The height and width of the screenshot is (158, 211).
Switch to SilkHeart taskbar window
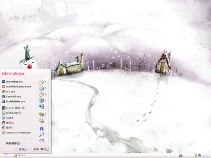click(x=20, y=155)
